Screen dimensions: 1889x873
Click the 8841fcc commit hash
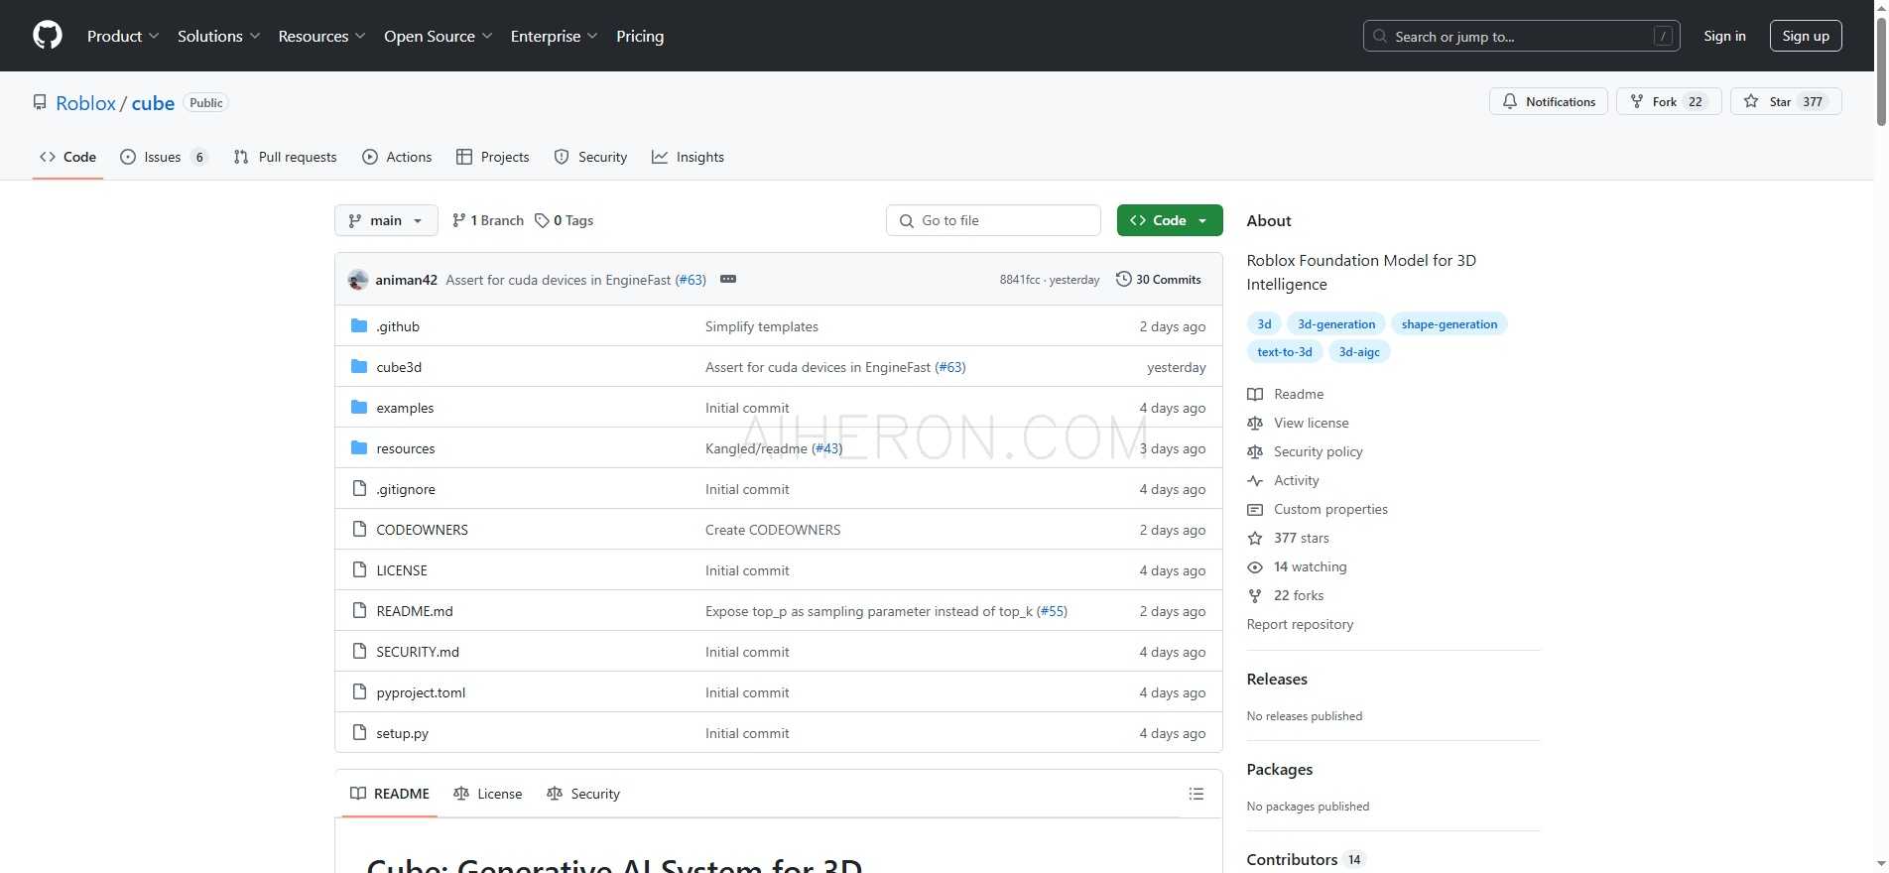click(1020, 280)
